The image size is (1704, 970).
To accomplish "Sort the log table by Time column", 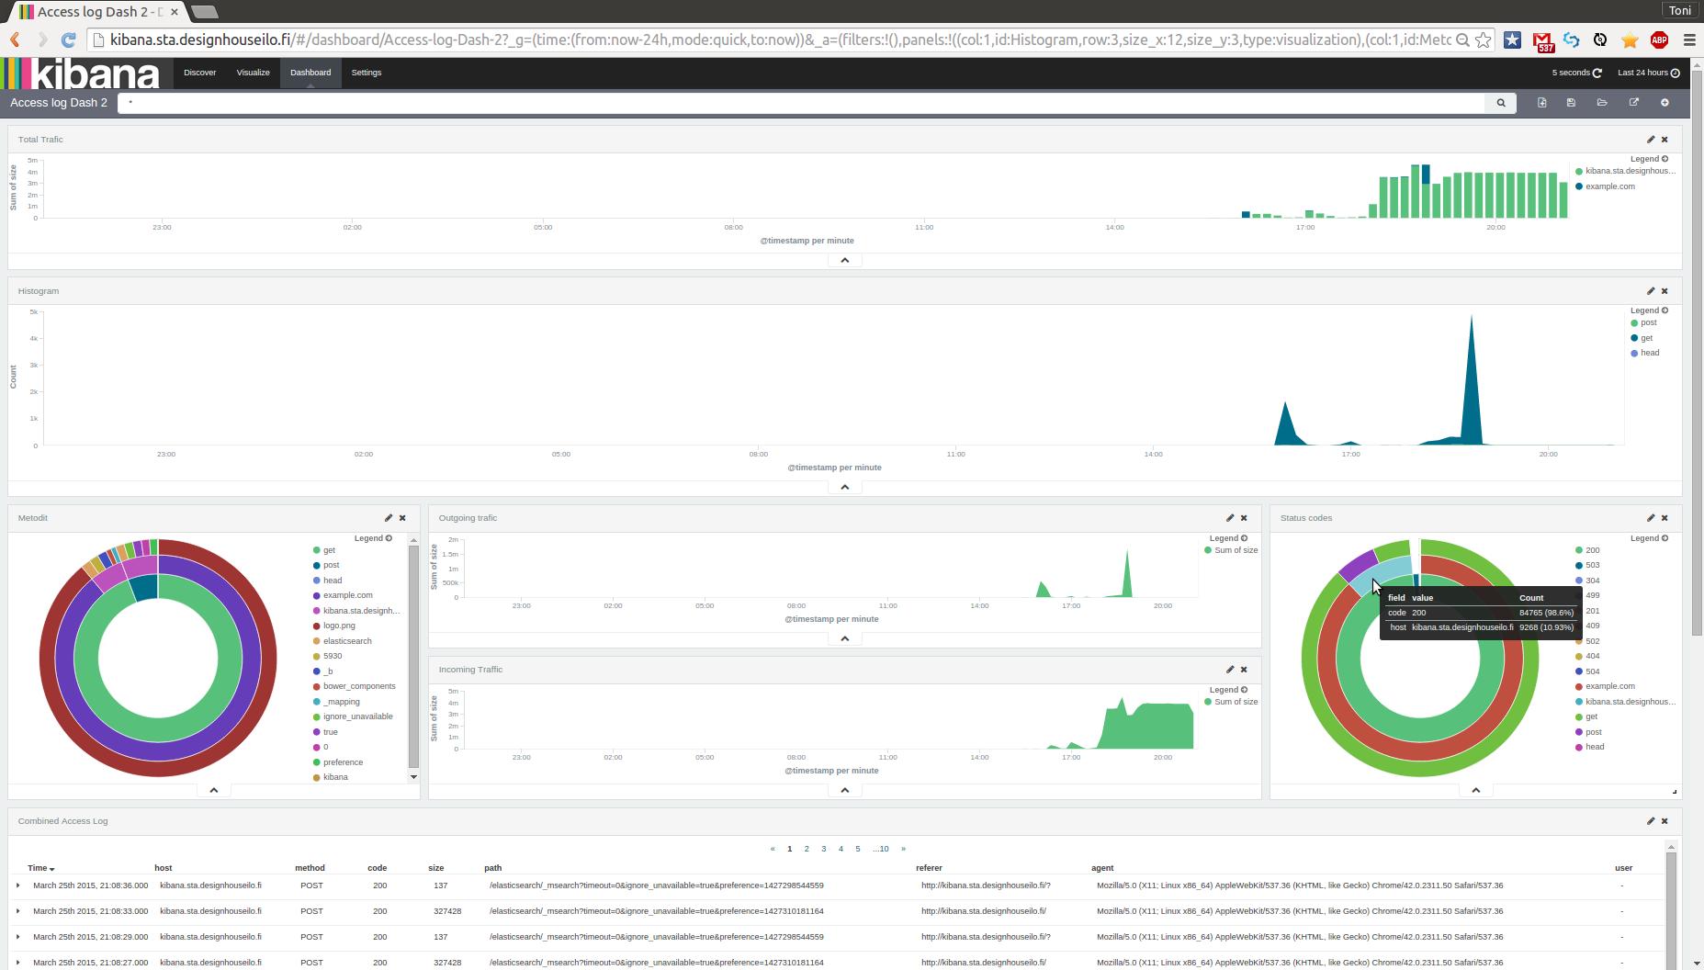I will [x=40, y=868].
